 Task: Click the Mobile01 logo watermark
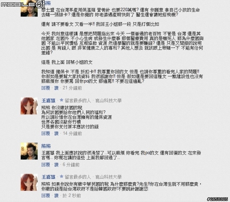23,4
